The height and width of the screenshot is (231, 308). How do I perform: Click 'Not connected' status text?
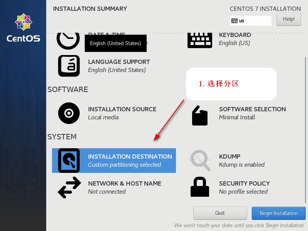point(107,192)
